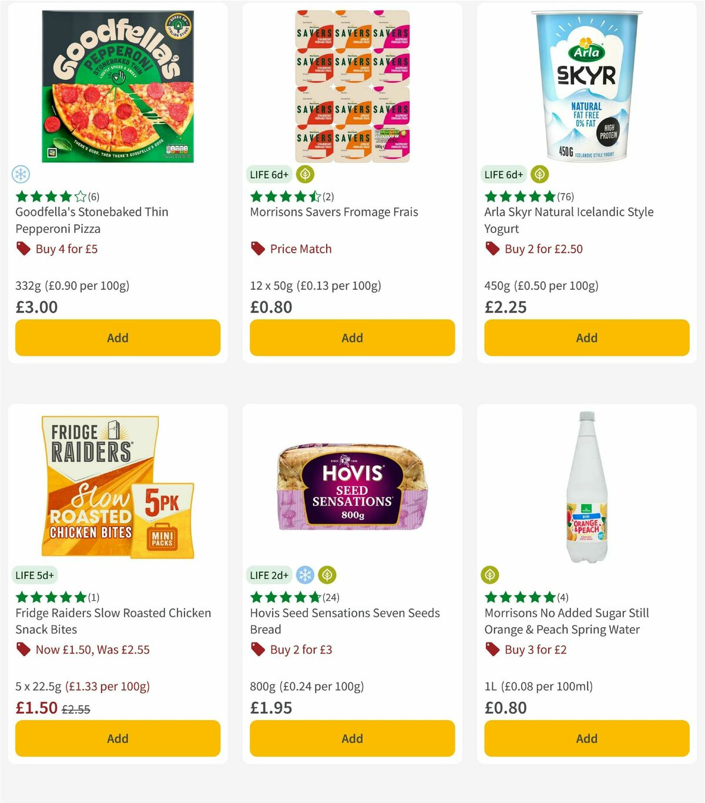Screen dimensions: 705x803
Task: Add Arla Skyr Natural Icelandic Style Yogurt to basket
Action: (x=586, y=337)
